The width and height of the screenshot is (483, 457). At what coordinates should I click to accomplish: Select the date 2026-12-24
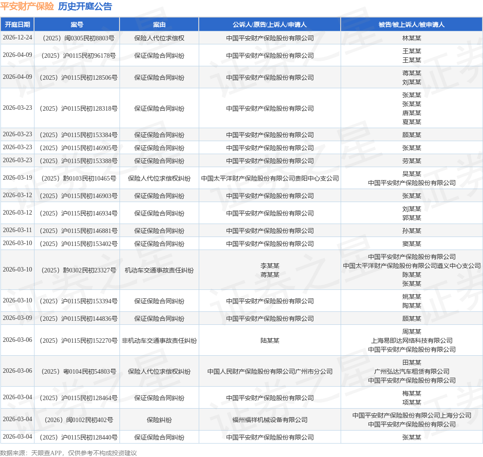pos(17,38)
